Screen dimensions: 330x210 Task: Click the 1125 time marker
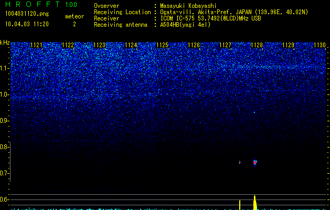click(162, 45)
